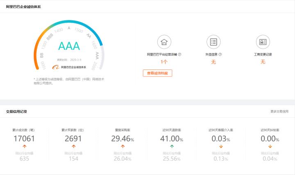Click the 1500 mark on the gauge
Viewport: 295px width, 175px height.
point(79,30)
